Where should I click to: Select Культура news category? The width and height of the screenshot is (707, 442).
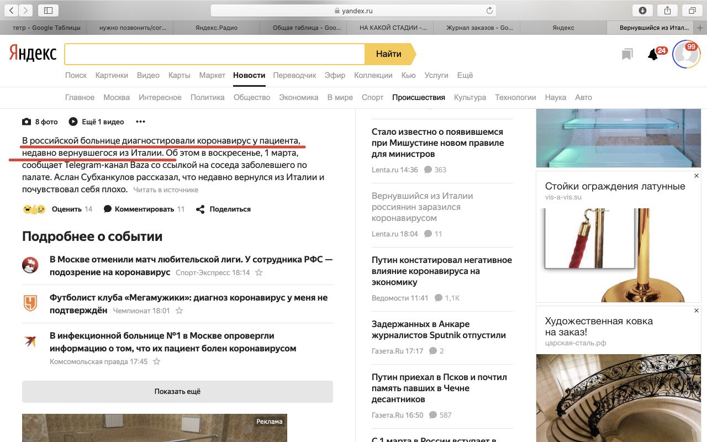pos(470,97)
